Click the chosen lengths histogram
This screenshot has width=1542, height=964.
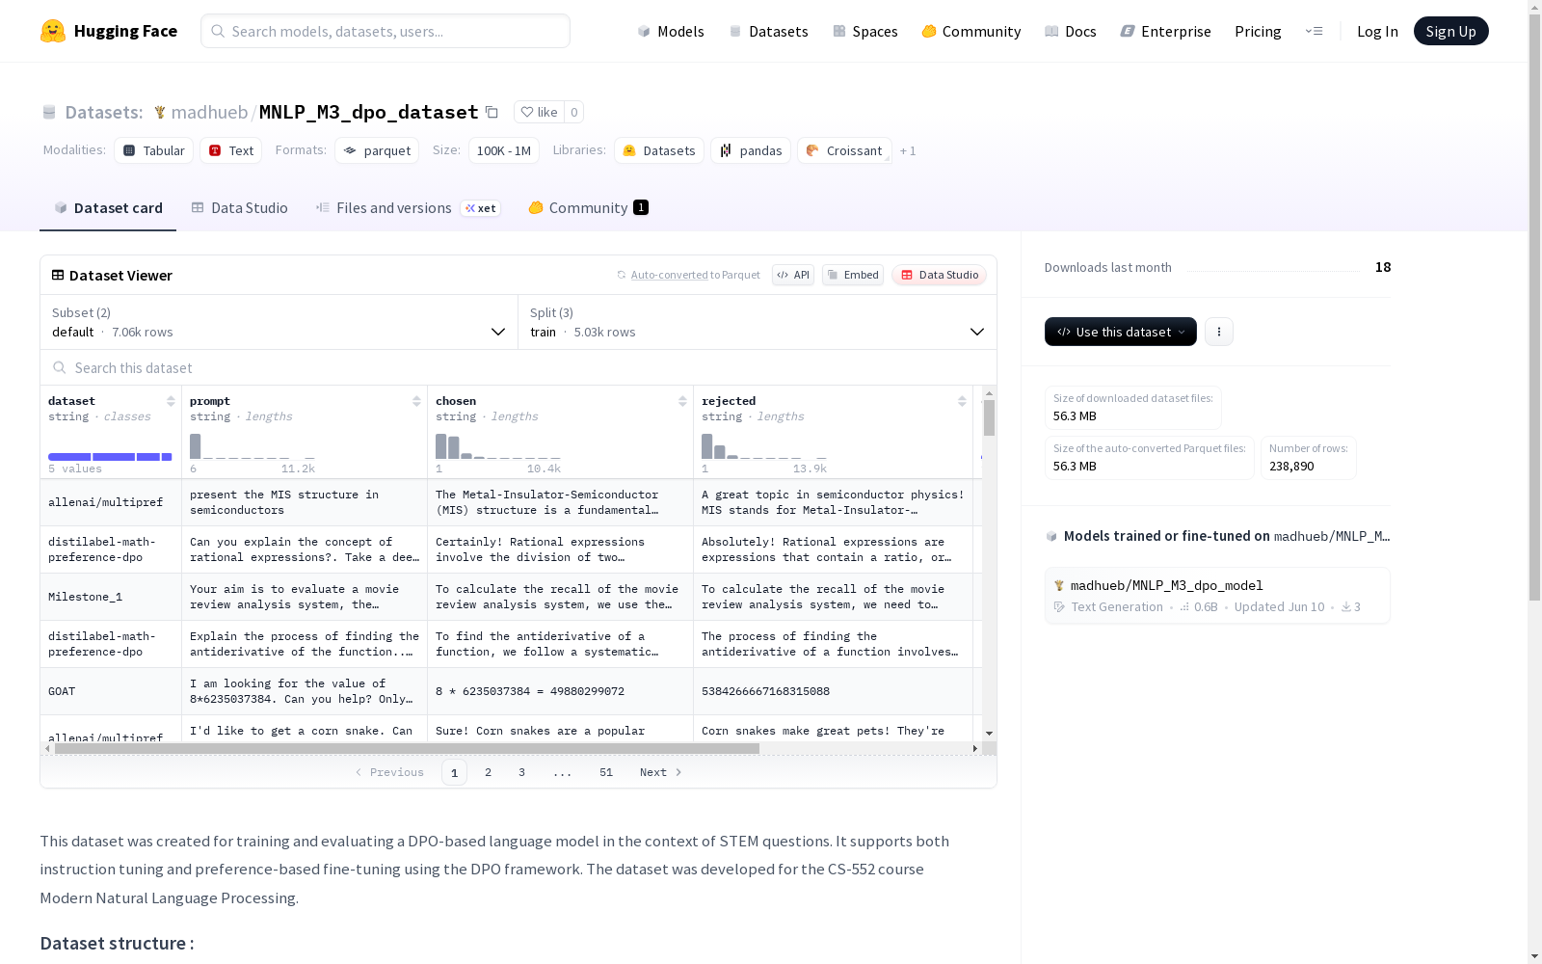(498, 446)
